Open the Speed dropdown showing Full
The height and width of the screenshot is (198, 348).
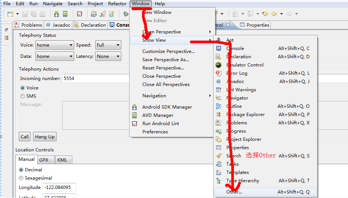tap(108, 45)
